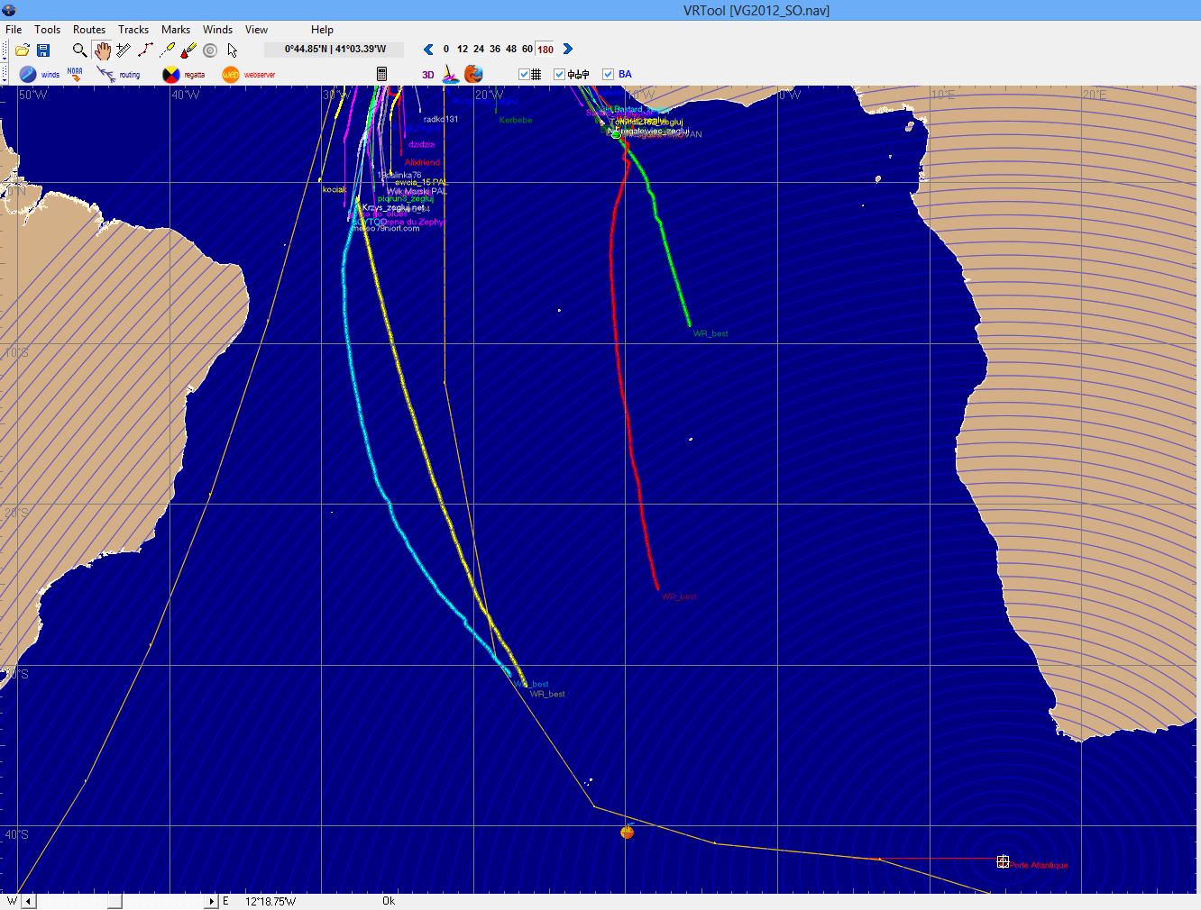Switch to the 3D view
This screenshot has width=1201, height=910.
point(428,75)
